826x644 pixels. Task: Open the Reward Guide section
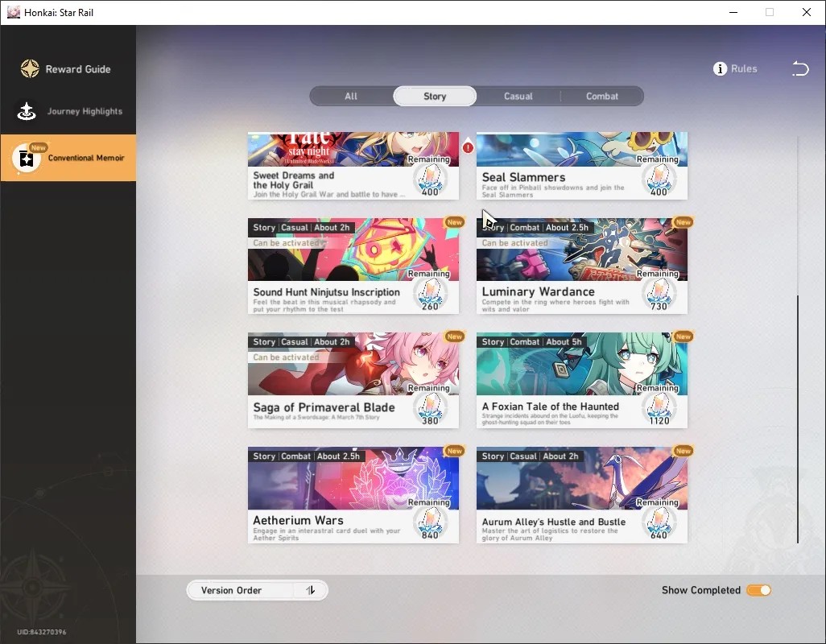click(x=68, y=69)
